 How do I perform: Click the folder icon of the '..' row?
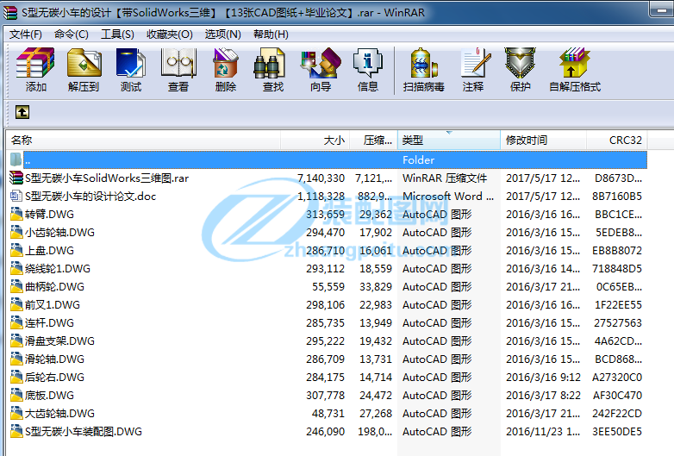16,159
